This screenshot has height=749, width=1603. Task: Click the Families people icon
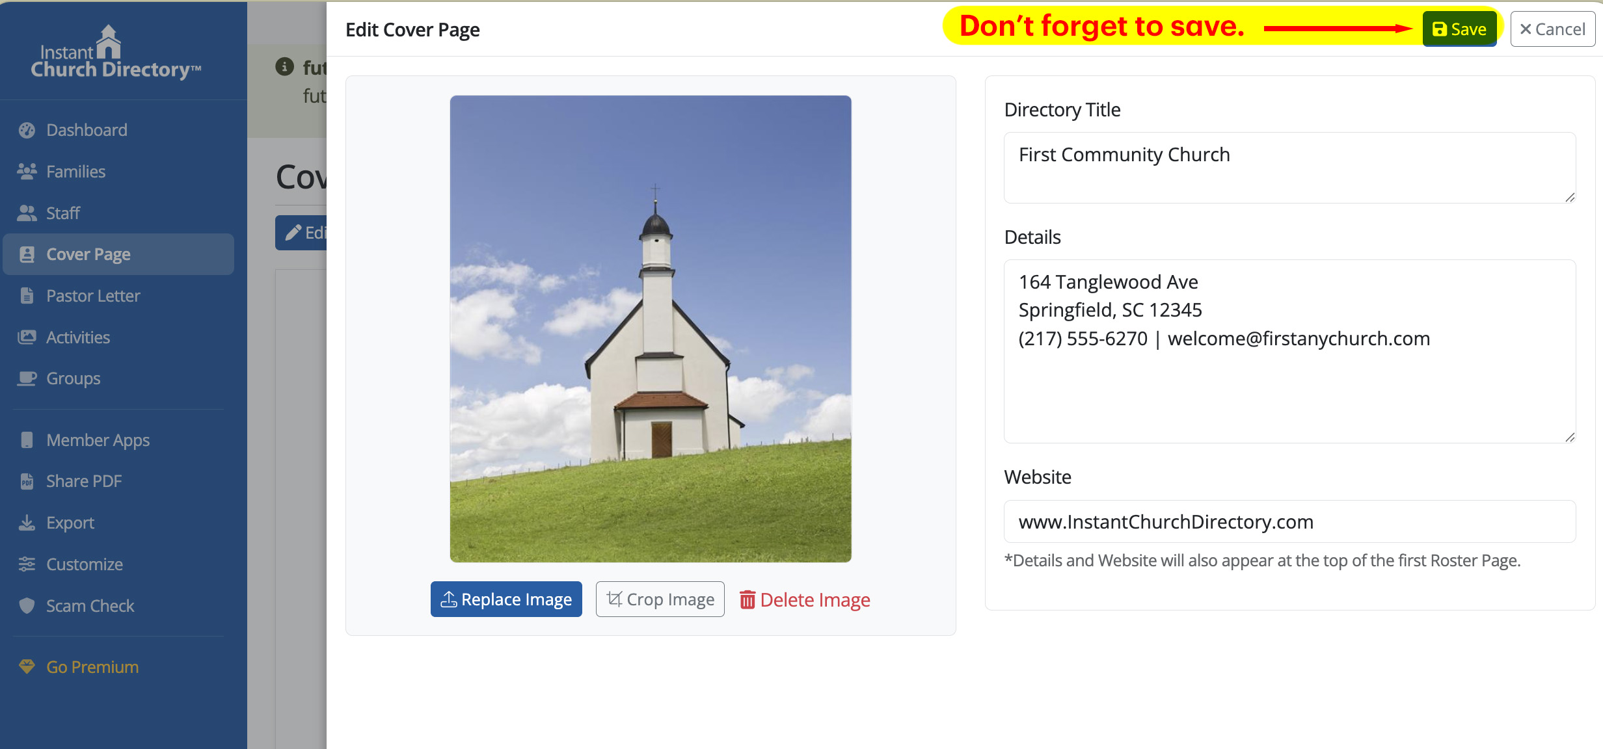[x=27, y=172]
